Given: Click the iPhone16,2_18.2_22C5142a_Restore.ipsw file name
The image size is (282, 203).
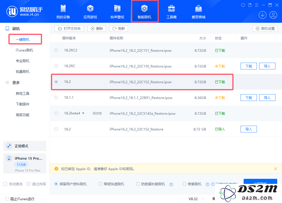Looking at the screenshot, I should pos(142,114).
